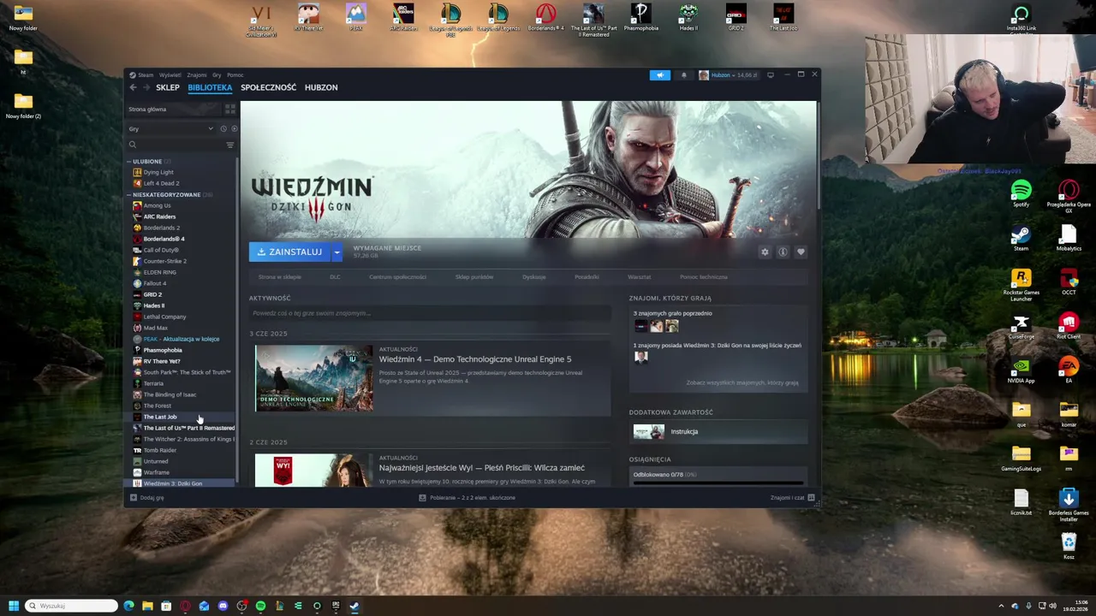Show only ready-to-play games icon
1096x616 pixels.
(x=234, y=129)
